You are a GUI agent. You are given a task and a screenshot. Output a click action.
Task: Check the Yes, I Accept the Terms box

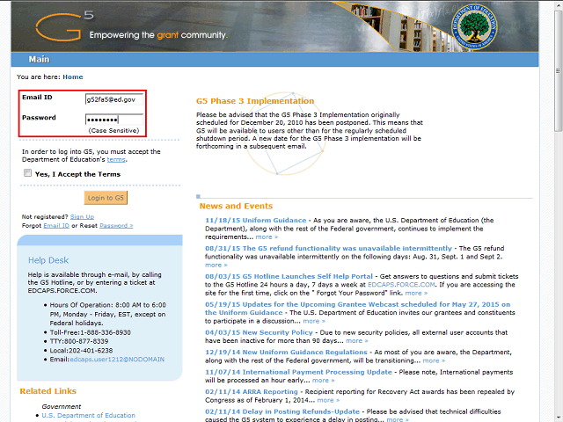[x=27, y=173]
